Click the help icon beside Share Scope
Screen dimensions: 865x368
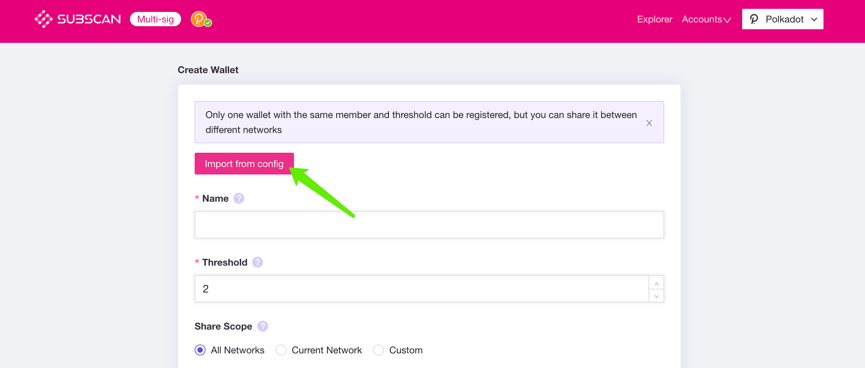click(x=262, y=326)
